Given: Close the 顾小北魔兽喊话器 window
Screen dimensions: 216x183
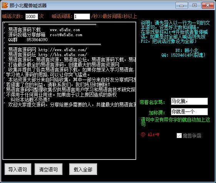Looking at the screenshot, I should [208, 5].
